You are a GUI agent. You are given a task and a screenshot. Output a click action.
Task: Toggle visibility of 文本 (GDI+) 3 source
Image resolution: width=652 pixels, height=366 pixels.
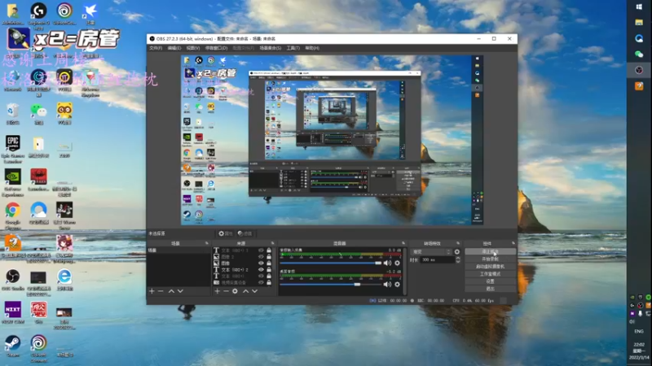tap(261, 251)
